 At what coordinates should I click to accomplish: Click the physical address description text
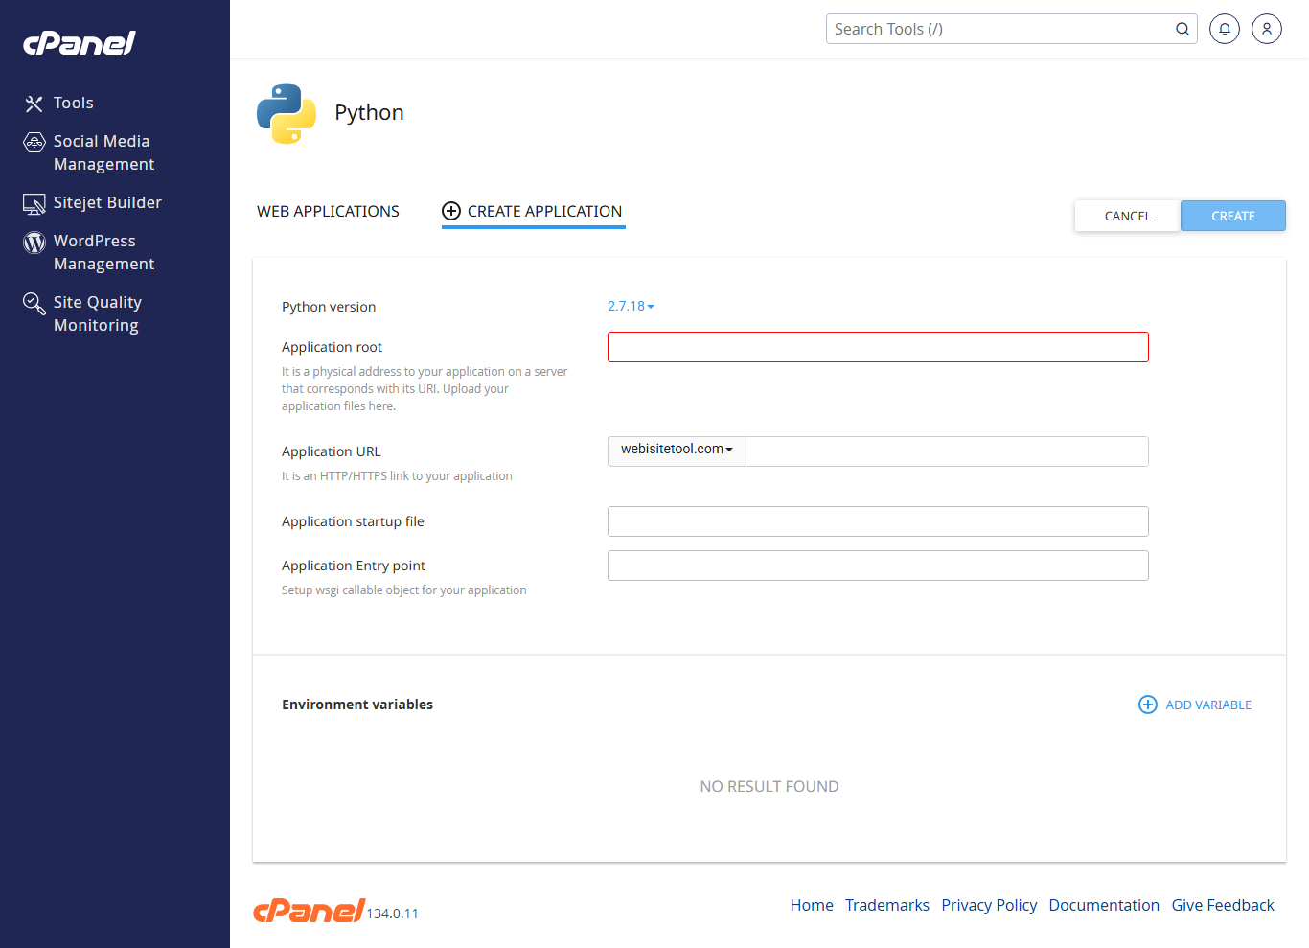pos(425,389)
